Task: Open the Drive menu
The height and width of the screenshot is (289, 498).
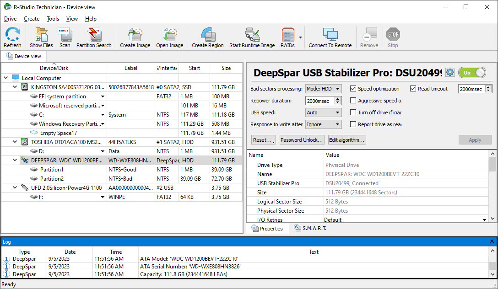Action: (x=10, y=19)
